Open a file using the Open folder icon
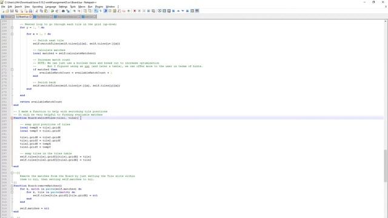 click(7, 11)
